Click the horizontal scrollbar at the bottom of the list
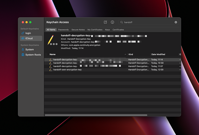The image size is (199, 135). coord(96,115)
